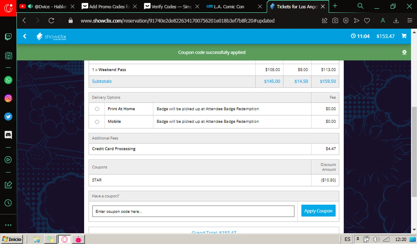Viewport: 417px width, 244px height.
Task: Click the Subtotals link
Action: click(x=102, y=81)
